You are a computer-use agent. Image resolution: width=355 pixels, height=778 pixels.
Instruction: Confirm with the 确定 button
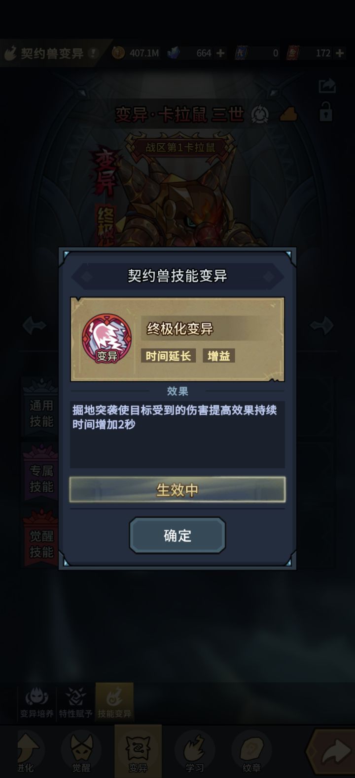pyautogui.click(x=177, y=535)
